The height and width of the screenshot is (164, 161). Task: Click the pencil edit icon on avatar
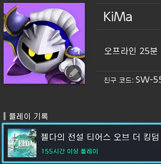74,73
